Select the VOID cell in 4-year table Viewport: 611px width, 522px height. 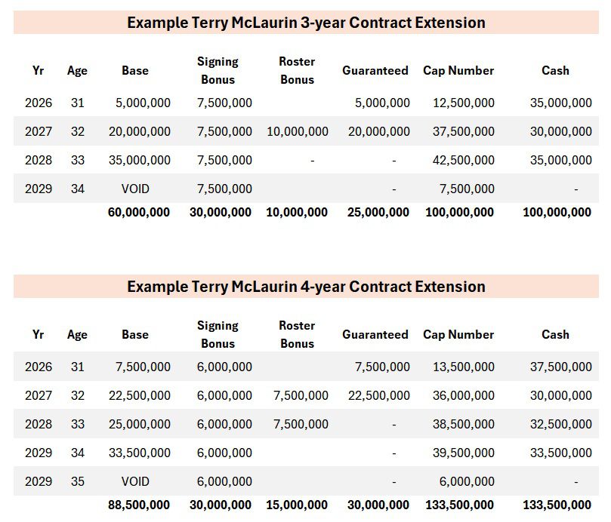tap(135, 481)
